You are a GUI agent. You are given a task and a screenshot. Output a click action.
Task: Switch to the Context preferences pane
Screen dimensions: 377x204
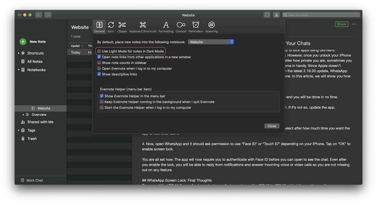181,27
